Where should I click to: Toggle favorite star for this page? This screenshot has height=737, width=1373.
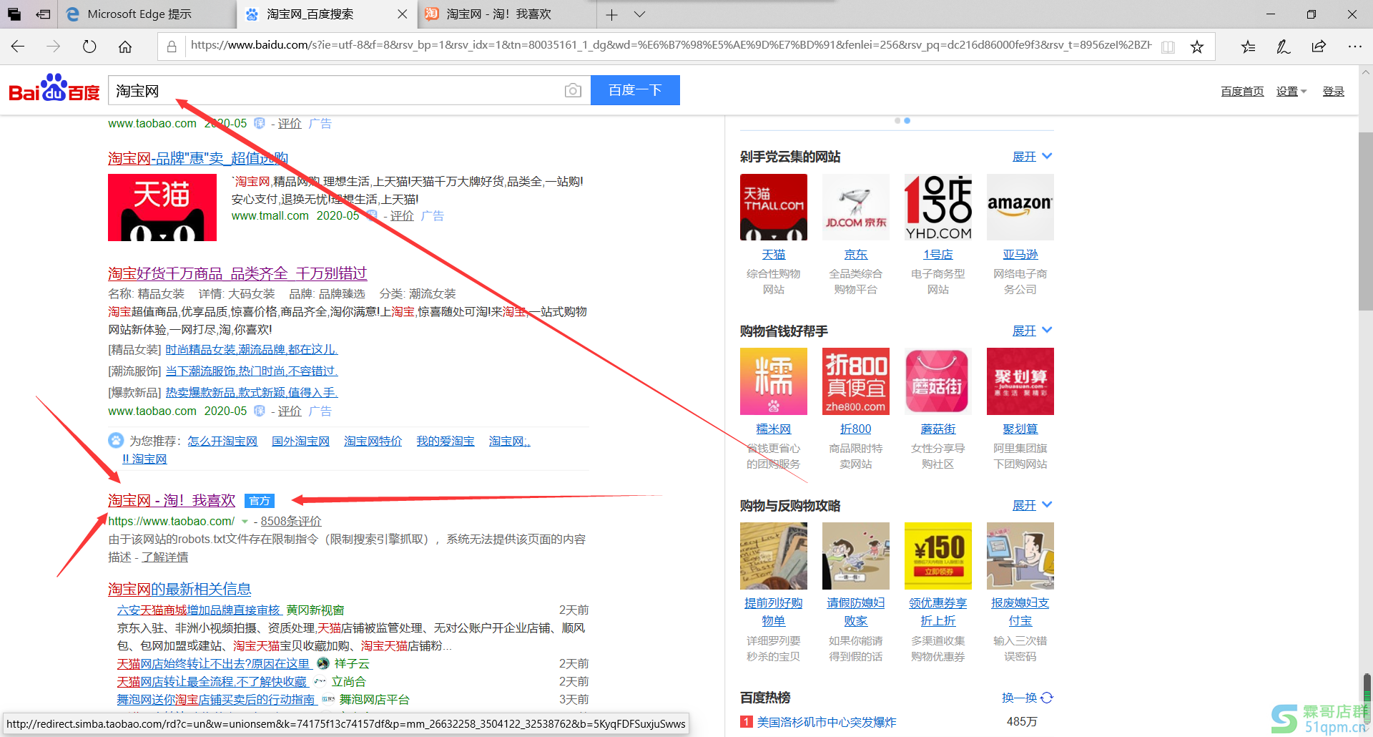pos(1197,46)
